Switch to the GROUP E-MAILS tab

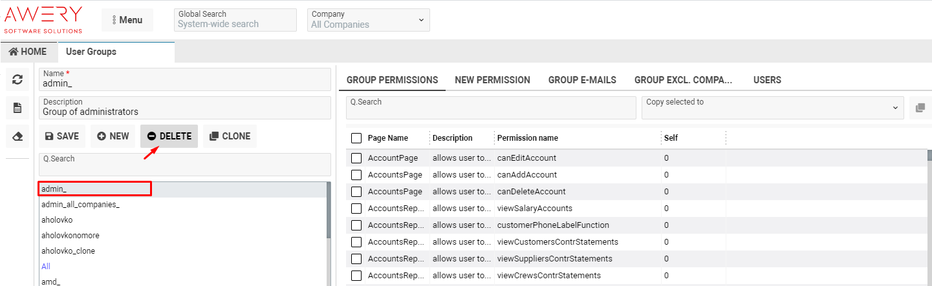click(582, 80)
